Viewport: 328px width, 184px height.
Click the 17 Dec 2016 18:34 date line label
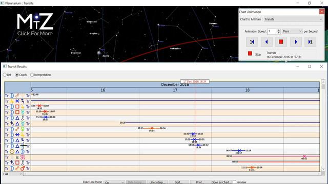point(195,82)
